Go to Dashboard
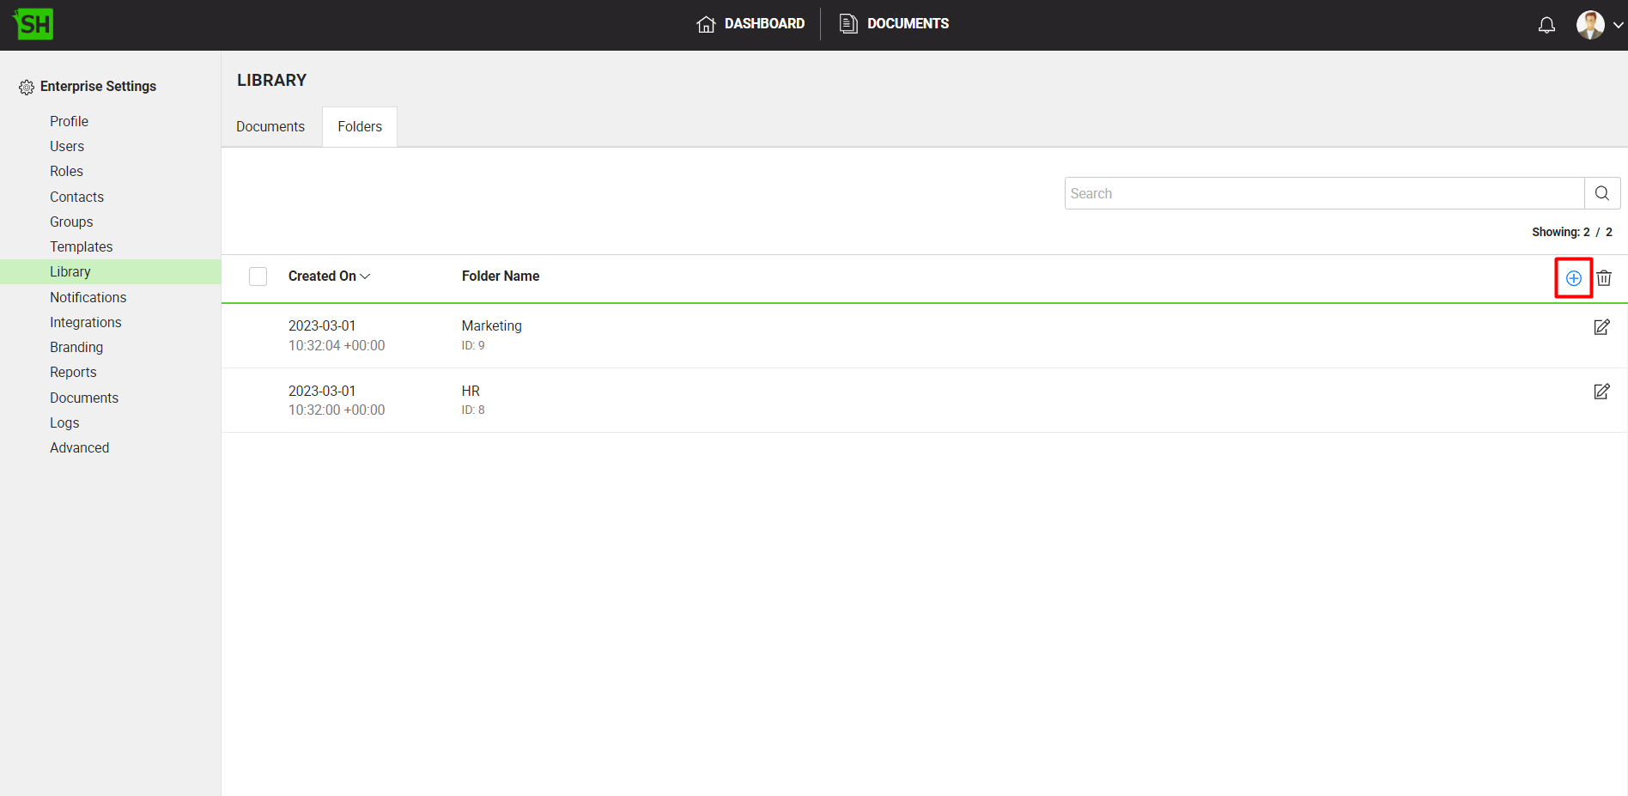Screen dimensions: 1628x796 (750, 24)
